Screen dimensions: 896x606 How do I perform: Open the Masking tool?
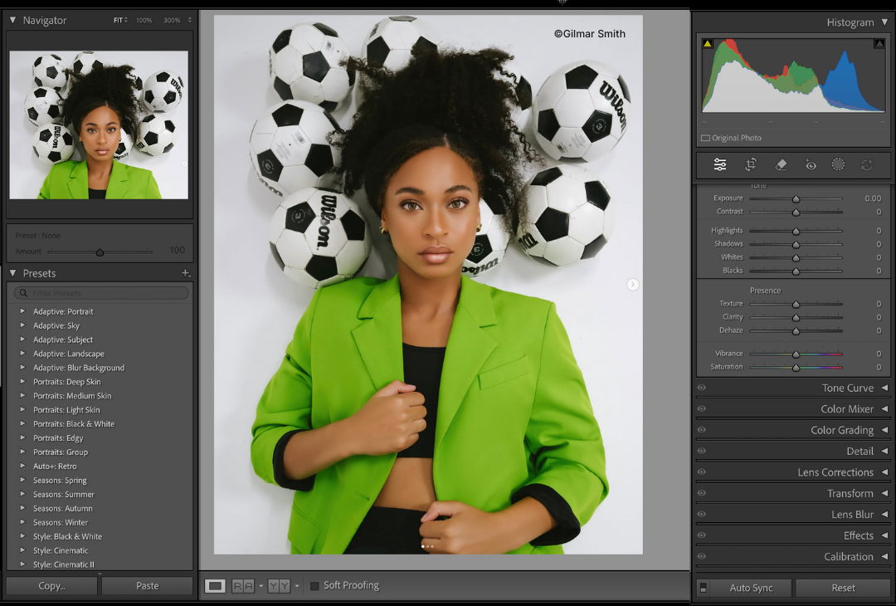(838, 164)
